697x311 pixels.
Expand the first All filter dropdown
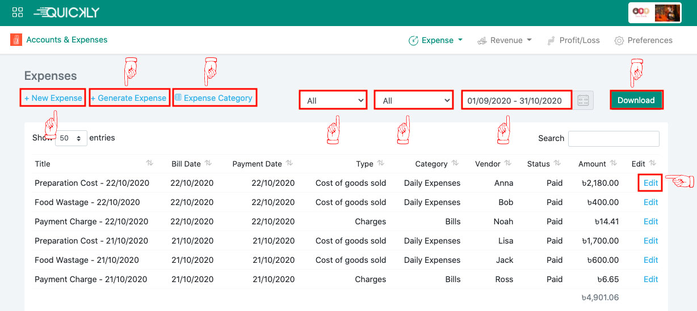(333, 101)
